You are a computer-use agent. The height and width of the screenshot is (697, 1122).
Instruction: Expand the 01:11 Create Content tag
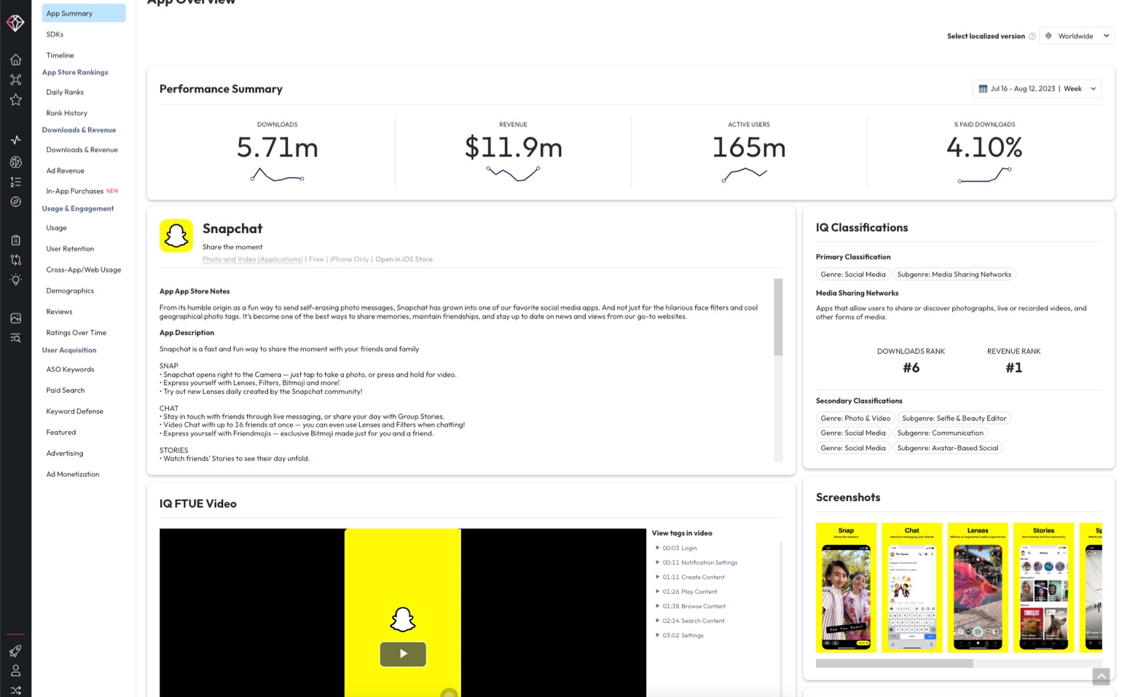pyautogui.click(x=689, y=577)
